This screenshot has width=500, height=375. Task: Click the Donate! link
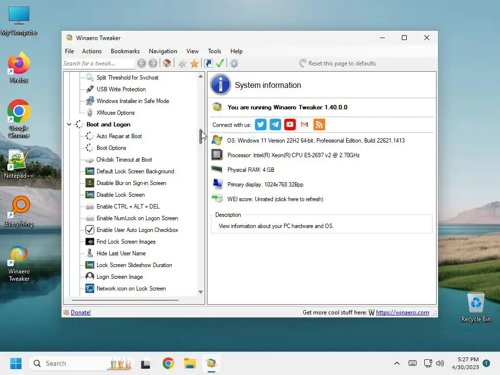(81, 312)
